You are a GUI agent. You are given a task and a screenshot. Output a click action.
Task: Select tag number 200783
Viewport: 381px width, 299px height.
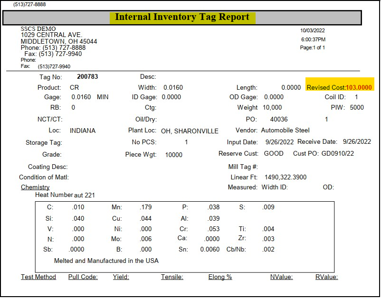[87, 76]
